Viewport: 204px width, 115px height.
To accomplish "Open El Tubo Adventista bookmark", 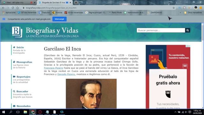I will tap(27, 12).
